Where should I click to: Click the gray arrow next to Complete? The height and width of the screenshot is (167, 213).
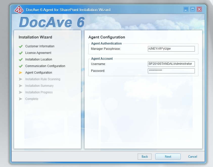[21, 99]
